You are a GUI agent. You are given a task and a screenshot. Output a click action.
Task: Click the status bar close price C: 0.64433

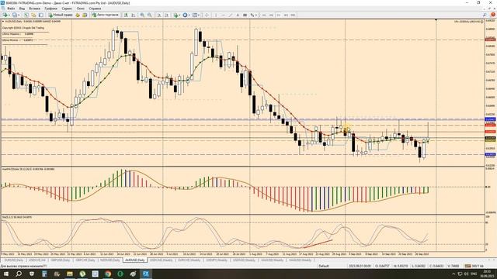pos(436,266)
